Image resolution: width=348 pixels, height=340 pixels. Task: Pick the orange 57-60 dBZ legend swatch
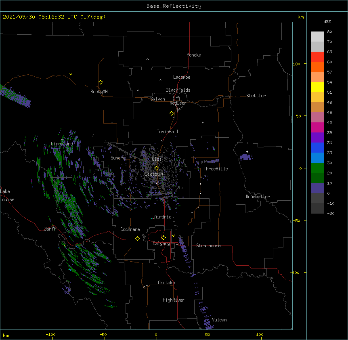click(x=317, y=67)
